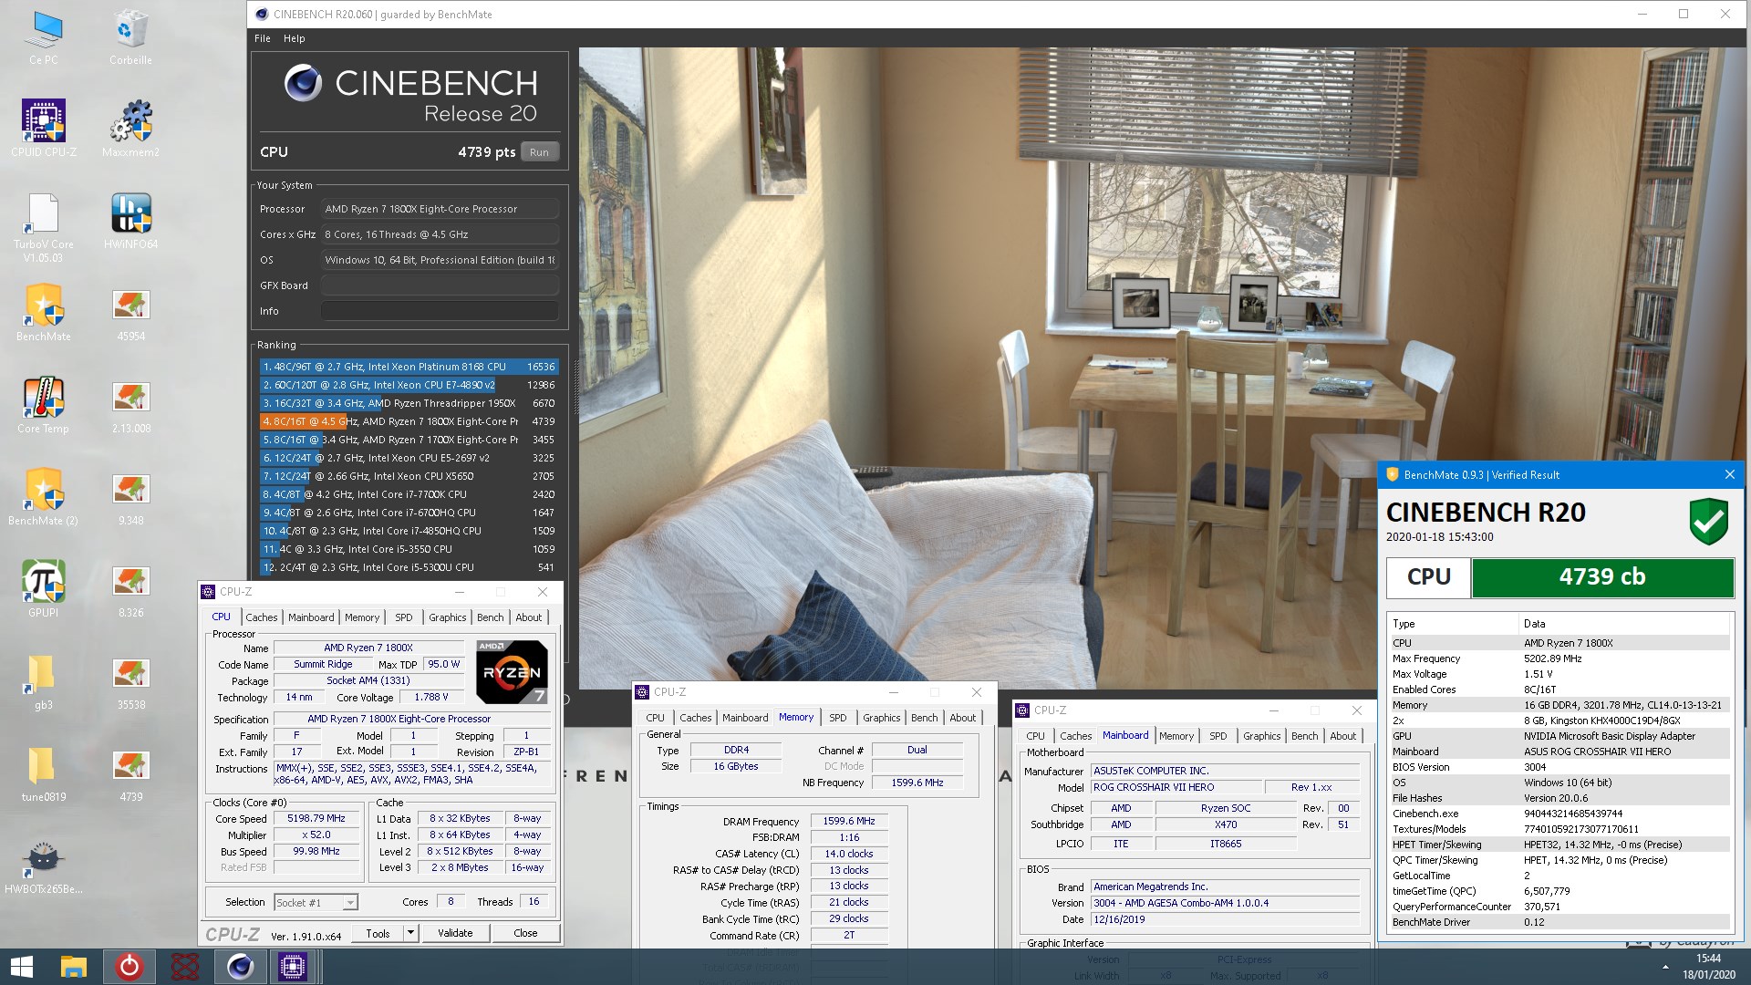Viewport: 1751px width, 985px height.
Task: Click the Ryzen 7 logo in CPU-Z
Action: [512, 672]
